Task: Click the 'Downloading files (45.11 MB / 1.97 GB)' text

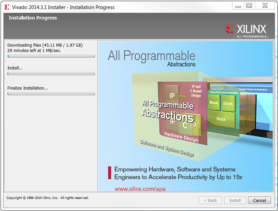Action: click(x=45, y=45)
